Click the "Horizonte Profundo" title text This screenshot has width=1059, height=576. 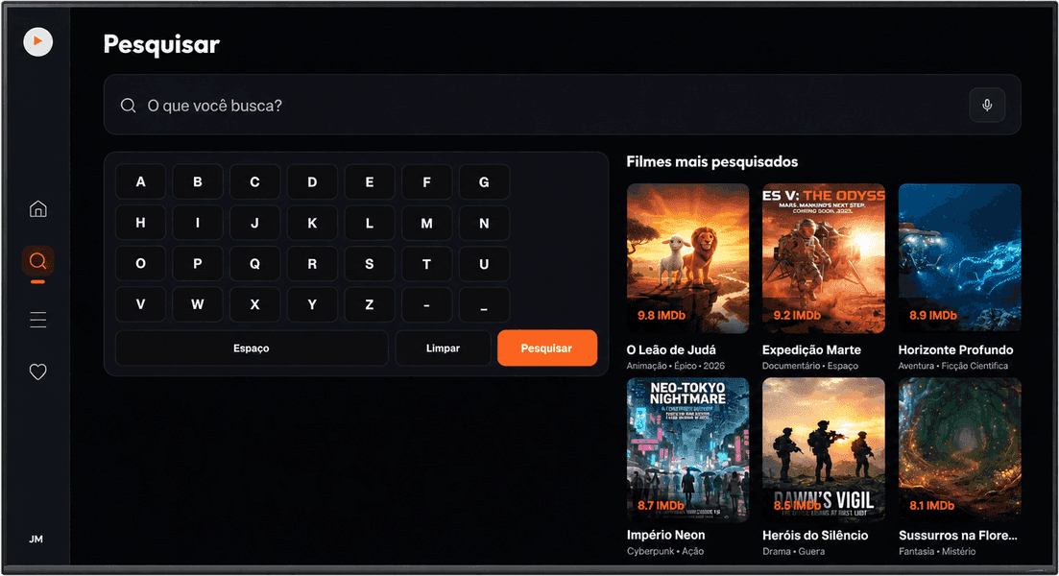point(955,349)
